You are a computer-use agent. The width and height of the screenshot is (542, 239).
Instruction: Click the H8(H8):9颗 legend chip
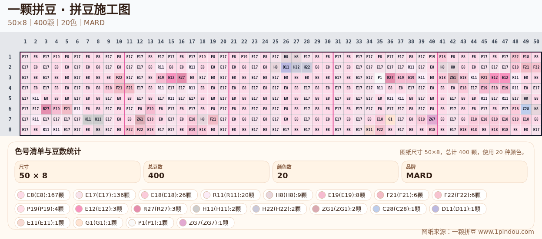pyautogui.click(x=288, y=195)
